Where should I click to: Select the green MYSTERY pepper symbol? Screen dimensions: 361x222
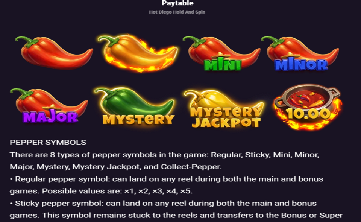coord(135,106)
